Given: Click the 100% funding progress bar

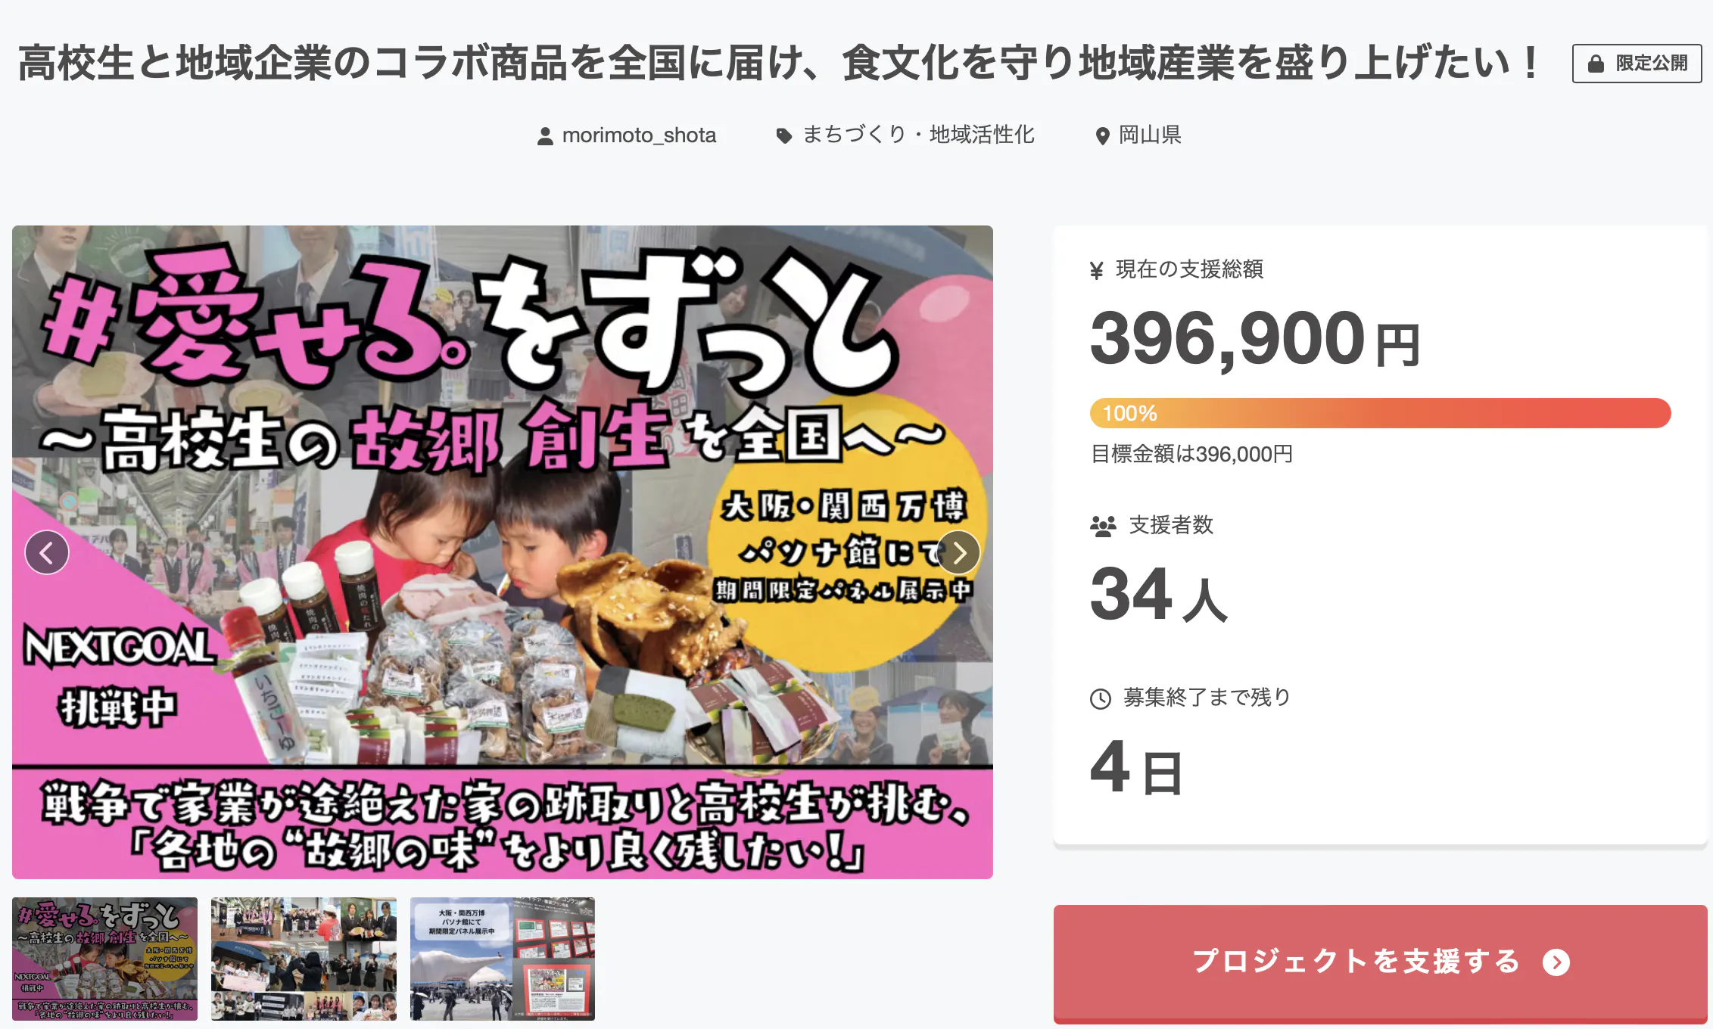Looking at the screenshot, I should (x=1380, y=413).
